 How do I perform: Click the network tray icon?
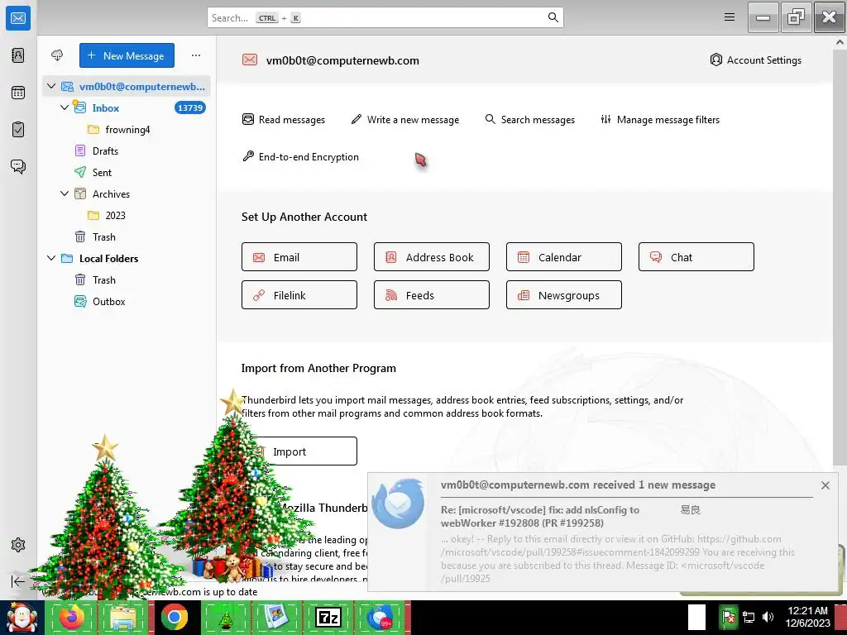(749, 617)
